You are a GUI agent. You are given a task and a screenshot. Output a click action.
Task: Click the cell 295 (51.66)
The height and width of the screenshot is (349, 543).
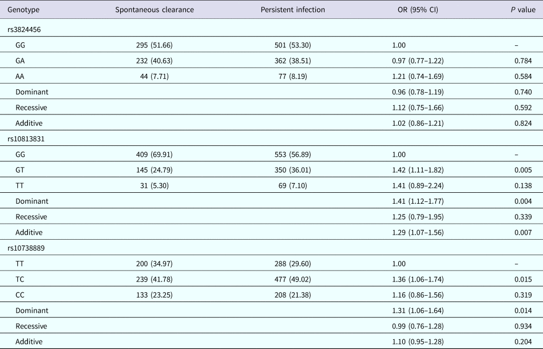click(146, 45)
